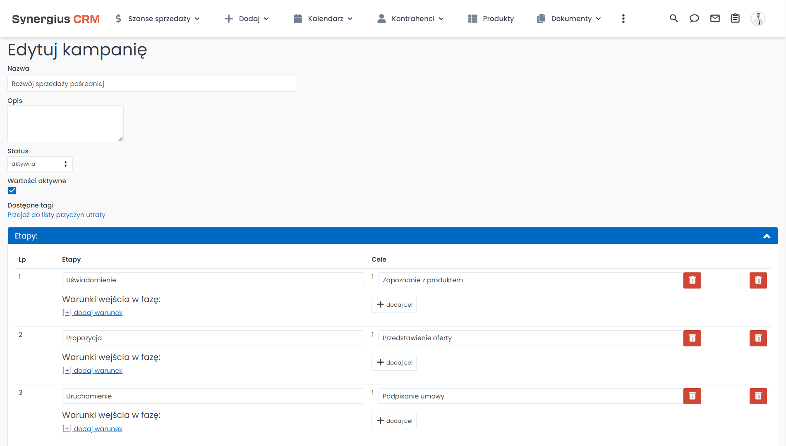The width and height of the screenshot is (786, 446).
Task: Open the three-dot more options menu
Action: coord(623,19)
